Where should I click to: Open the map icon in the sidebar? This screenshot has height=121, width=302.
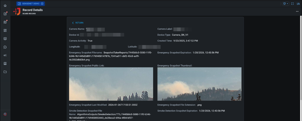pyautogui.click(x=5, y=22)
